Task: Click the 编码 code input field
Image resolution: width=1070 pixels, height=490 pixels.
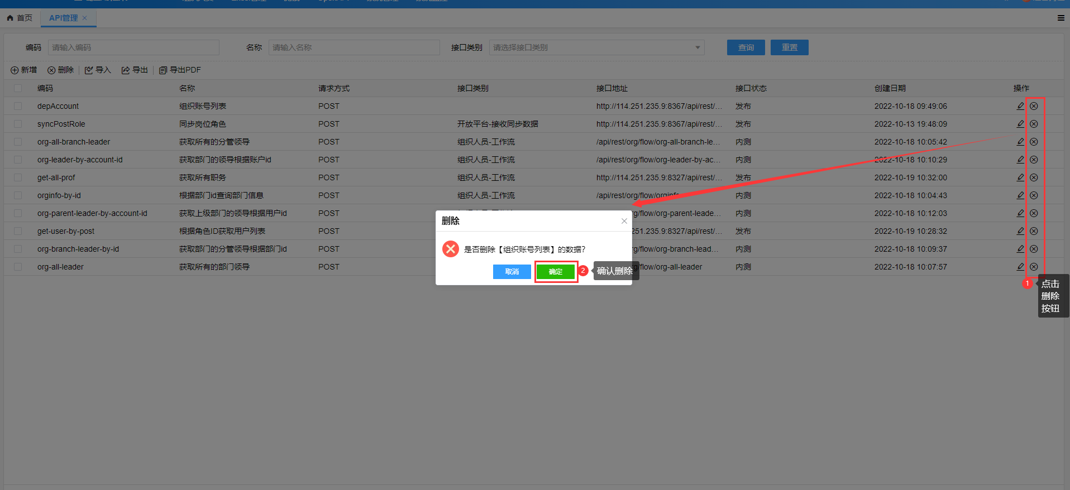Action: pyautogui.click(x=133, y=47)
